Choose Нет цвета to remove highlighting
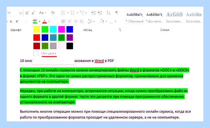 click(x=49, y=53)
